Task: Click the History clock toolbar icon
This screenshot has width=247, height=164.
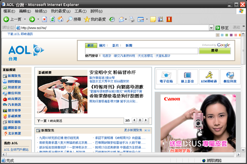Action: point(112,19)
